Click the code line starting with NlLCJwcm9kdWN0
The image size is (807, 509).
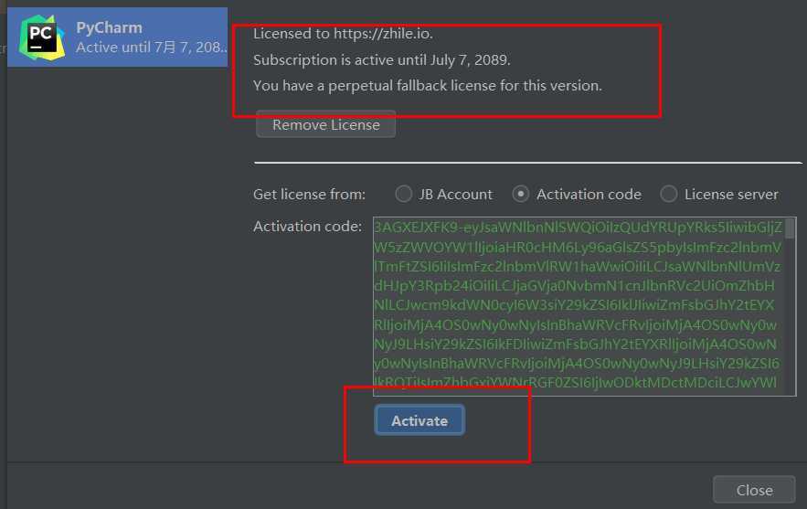click(x=574, y=304)
